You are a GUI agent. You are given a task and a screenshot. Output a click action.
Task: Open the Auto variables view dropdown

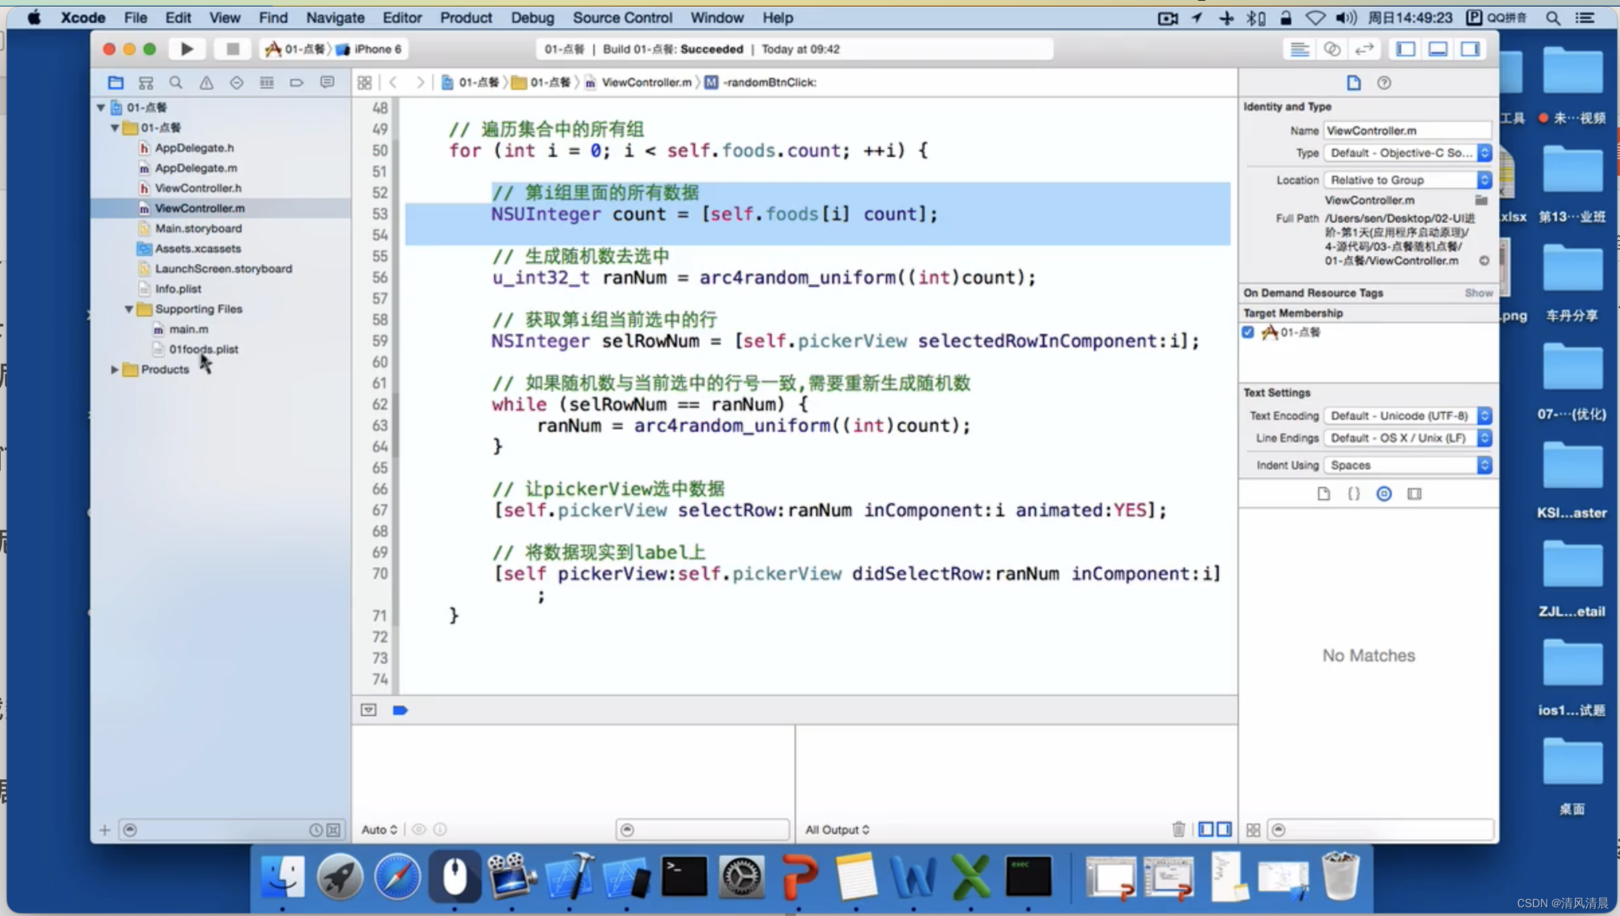(379, 829)
